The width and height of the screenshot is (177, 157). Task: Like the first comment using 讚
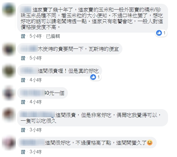[23, 36]
